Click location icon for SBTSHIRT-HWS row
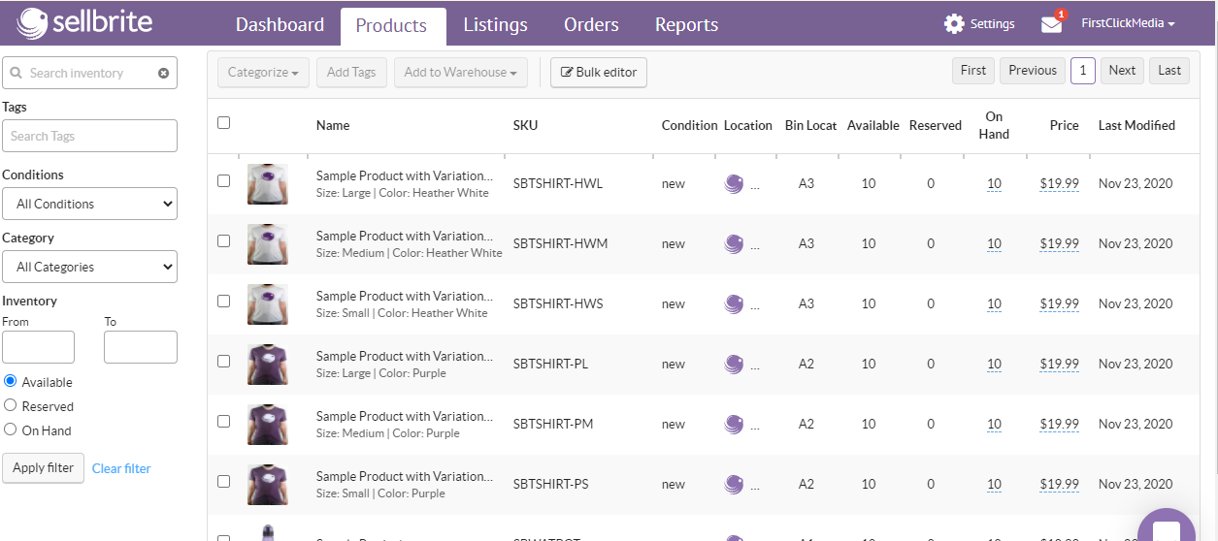Viewport: 1218px width, 541px height. pos(734,304)
